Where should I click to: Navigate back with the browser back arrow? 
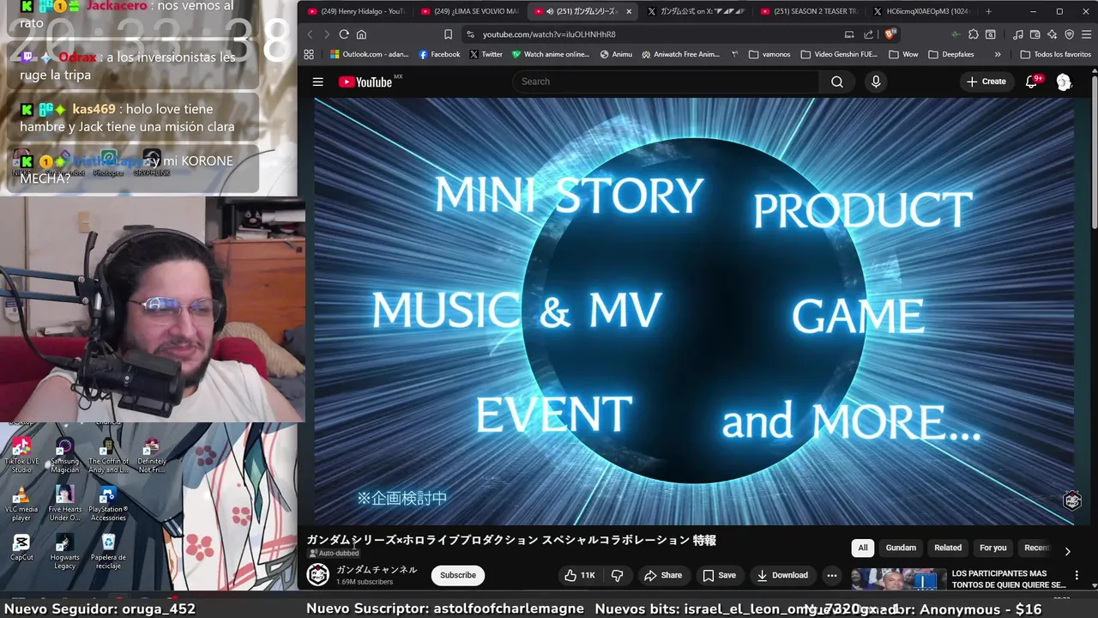[311, 34]
